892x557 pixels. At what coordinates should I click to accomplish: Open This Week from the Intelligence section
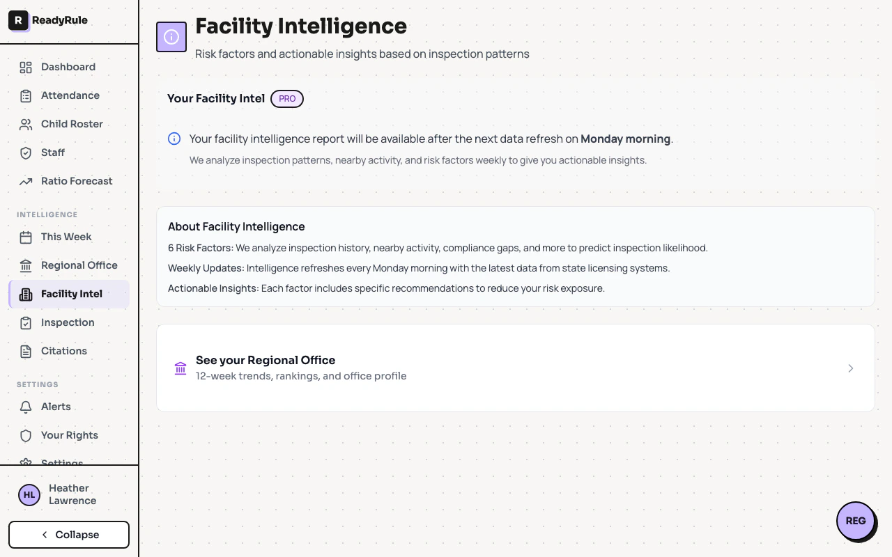(66, 237)
